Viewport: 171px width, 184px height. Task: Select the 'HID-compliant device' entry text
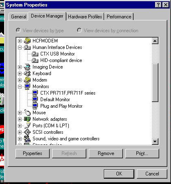[61, 60]
